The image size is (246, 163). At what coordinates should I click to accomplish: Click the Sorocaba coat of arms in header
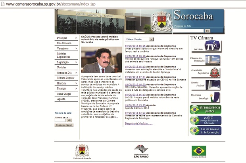pos(161,21)
